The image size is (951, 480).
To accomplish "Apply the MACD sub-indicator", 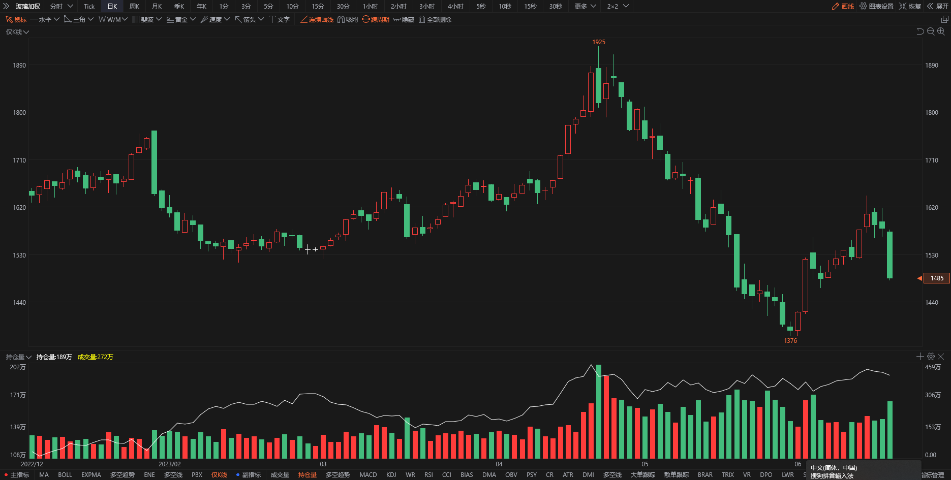I will click(x=368, y=475).
